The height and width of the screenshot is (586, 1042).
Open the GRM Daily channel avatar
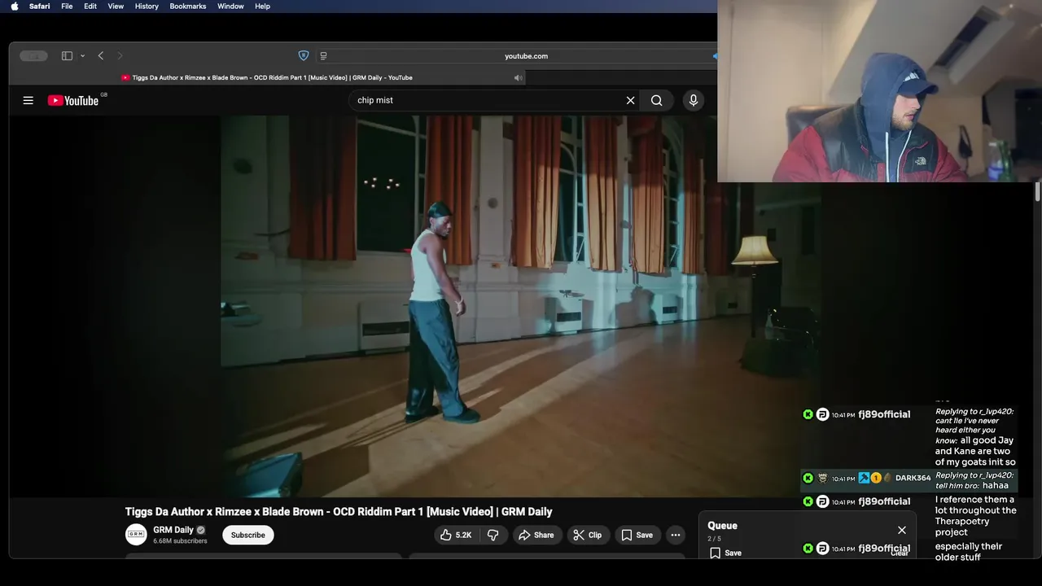(136, 535)
